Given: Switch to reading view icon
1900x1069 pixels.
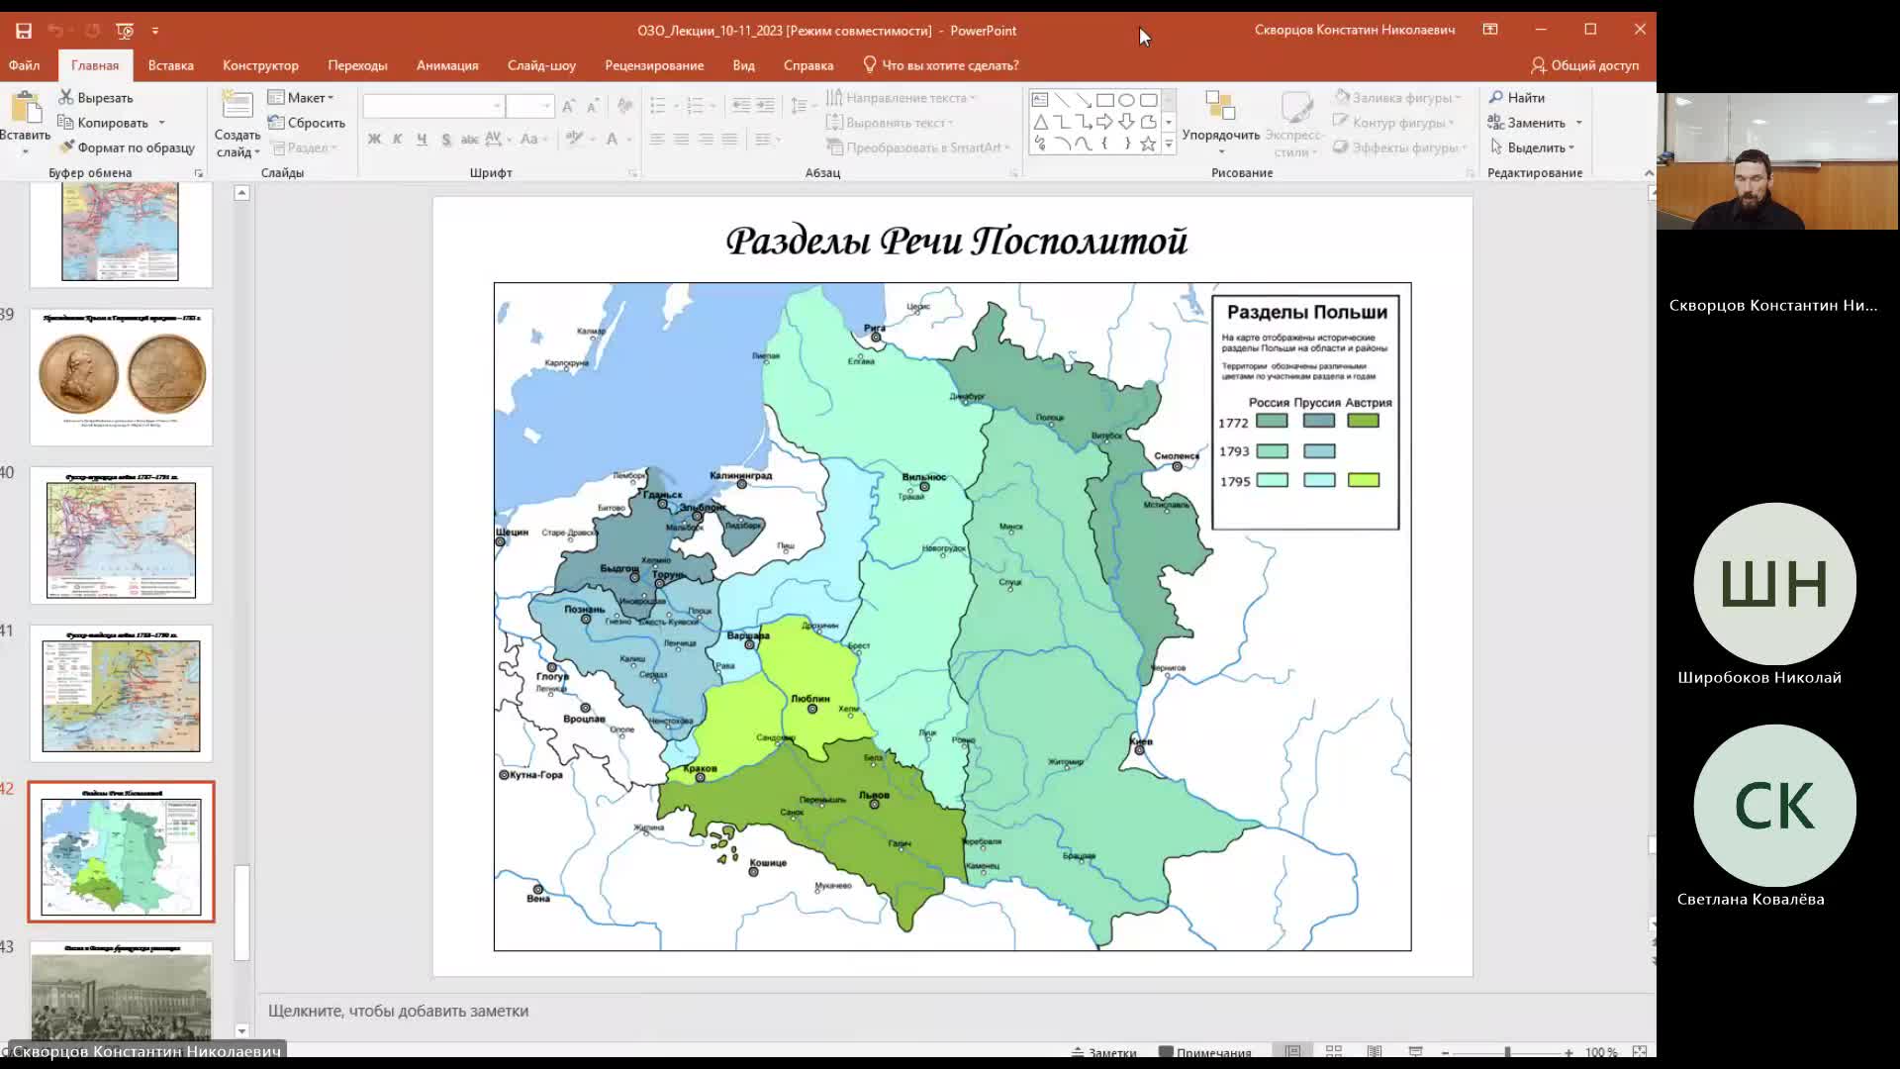Looking at the screenshot, I should point(1375,1051).
